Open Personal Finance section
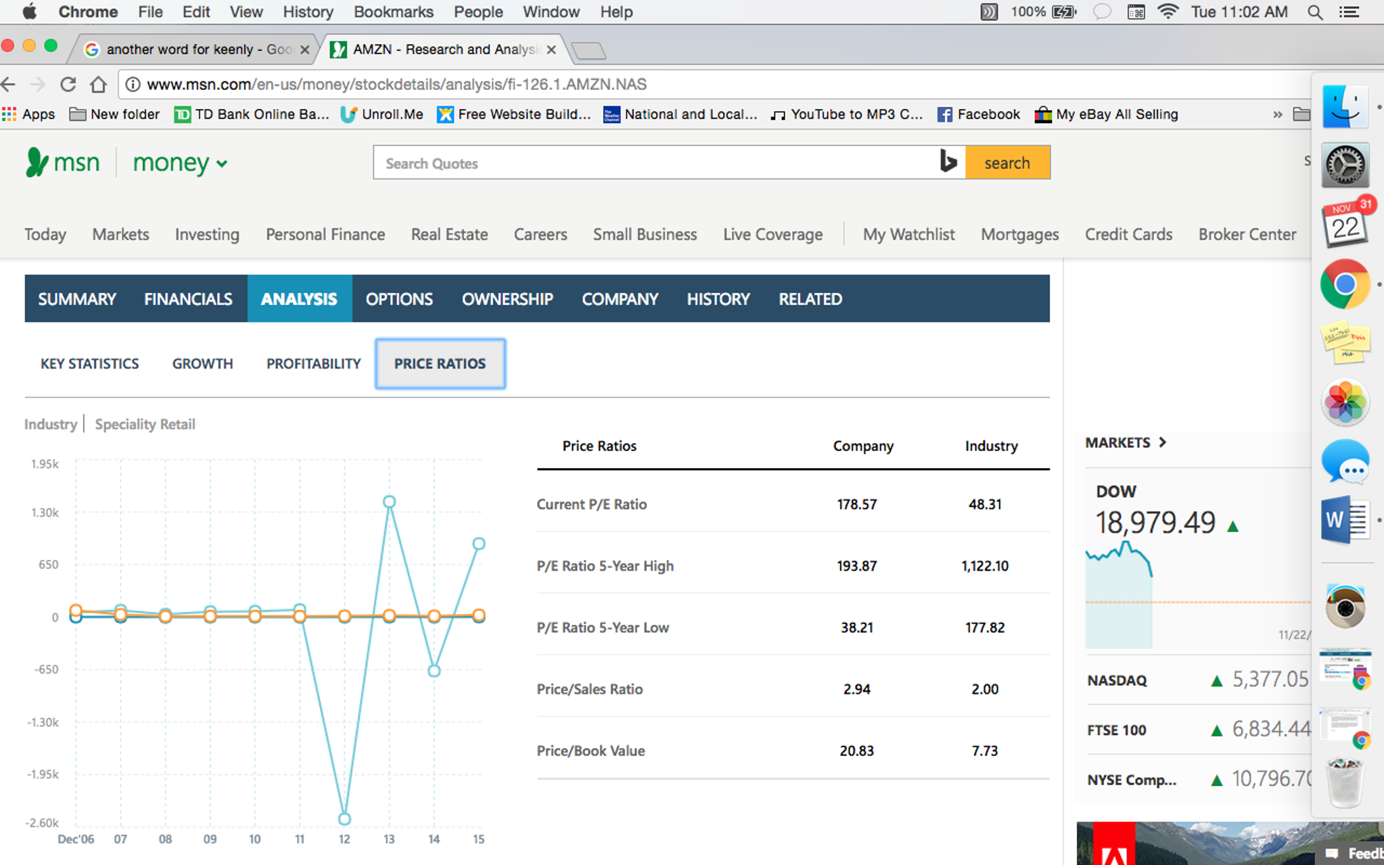The width and height of the screenshot is (1384, 865). [x=325, y=235]
